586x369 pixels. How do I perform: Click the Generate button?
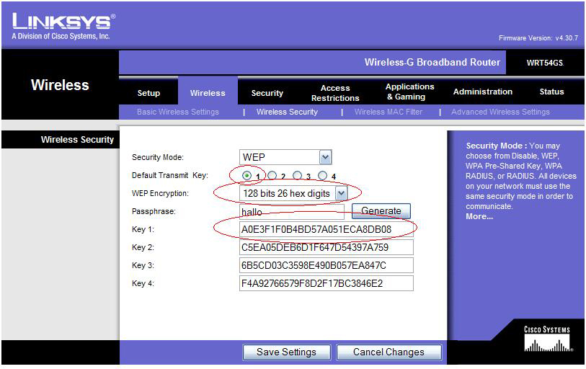point(381,211)
